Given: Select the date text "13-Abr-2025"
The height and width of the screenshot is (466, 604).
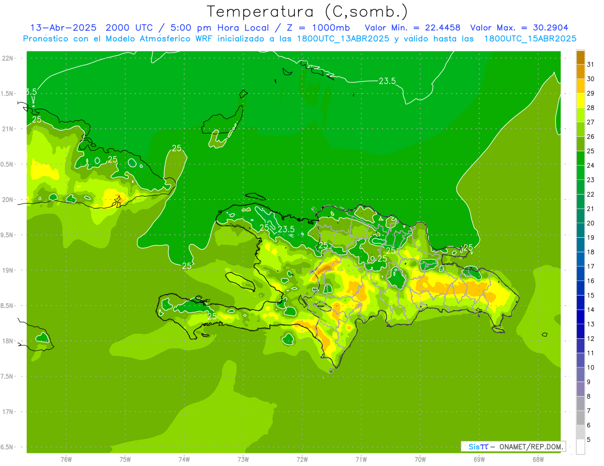Looking at the screenshot, I should (64, 28).
